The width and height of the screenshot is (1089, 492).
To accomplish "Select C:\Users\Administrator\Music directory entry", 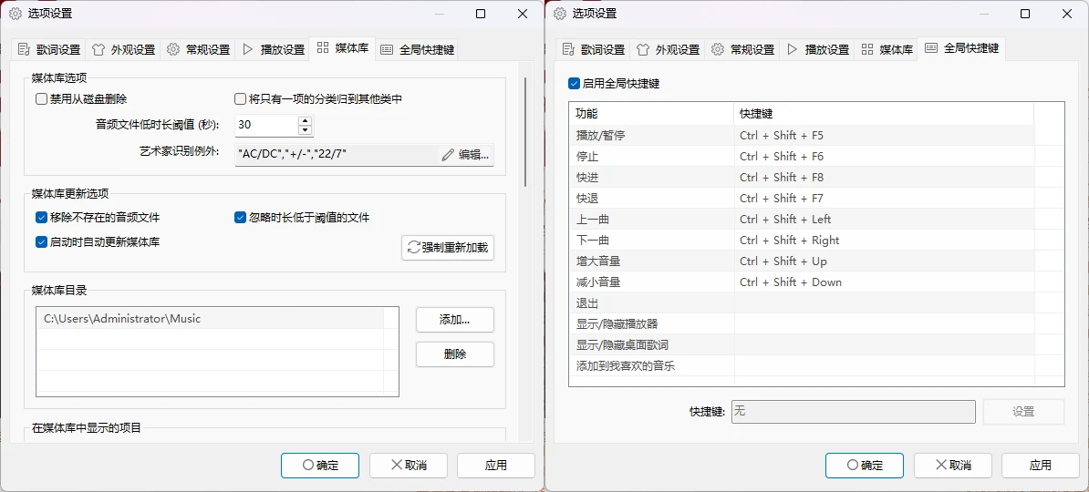I will coord(210,319).
